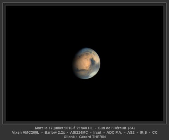The height and width of the screenshot is (140, 169).
Task: Click the 'Cliché :' credit label
Action: click(x=70, y=137)
